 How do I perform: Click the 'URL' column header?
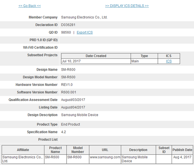point(105,150)
